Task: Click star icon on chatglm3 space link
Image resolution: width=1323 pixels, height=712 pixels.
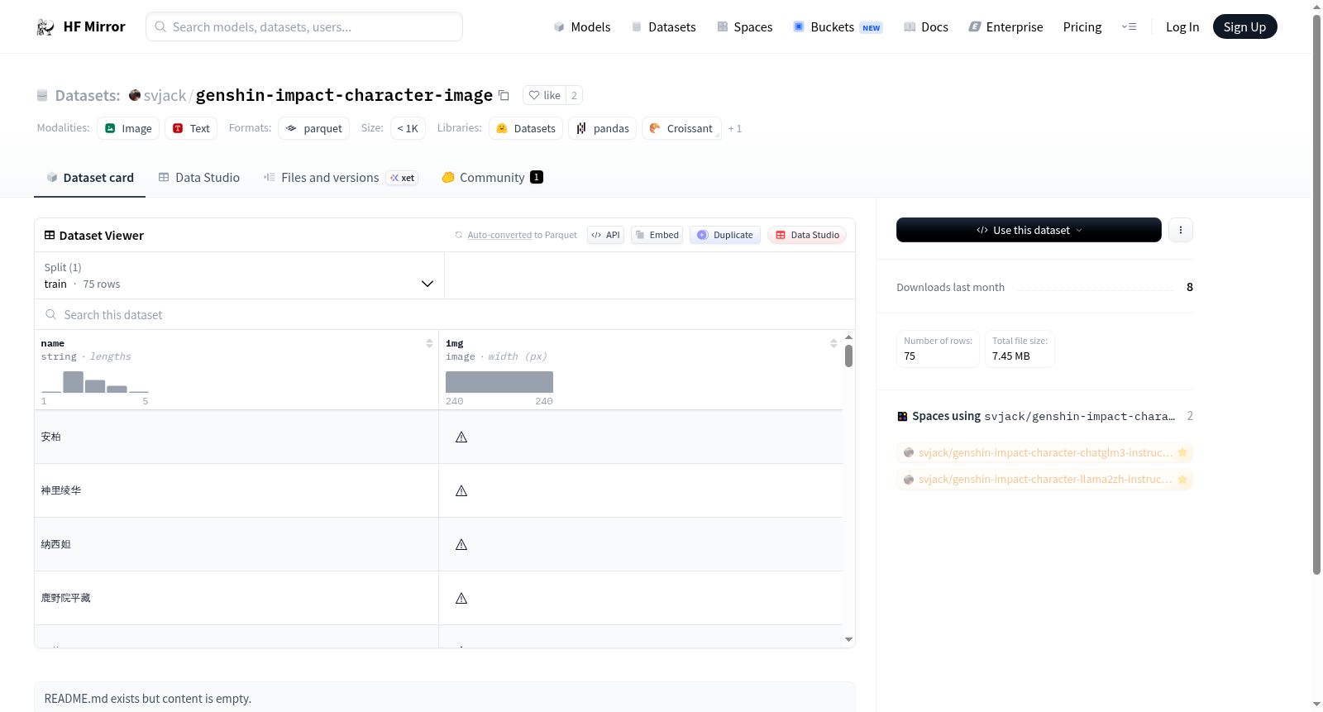Action: [x=1182, y=452]
